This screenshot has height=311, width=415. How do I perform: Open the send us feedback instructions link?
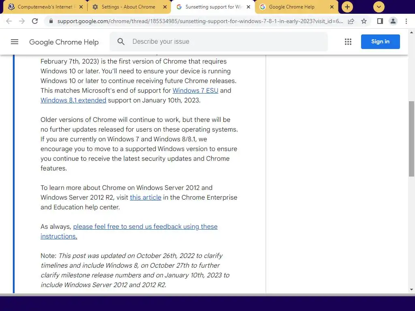pos(129,231)
